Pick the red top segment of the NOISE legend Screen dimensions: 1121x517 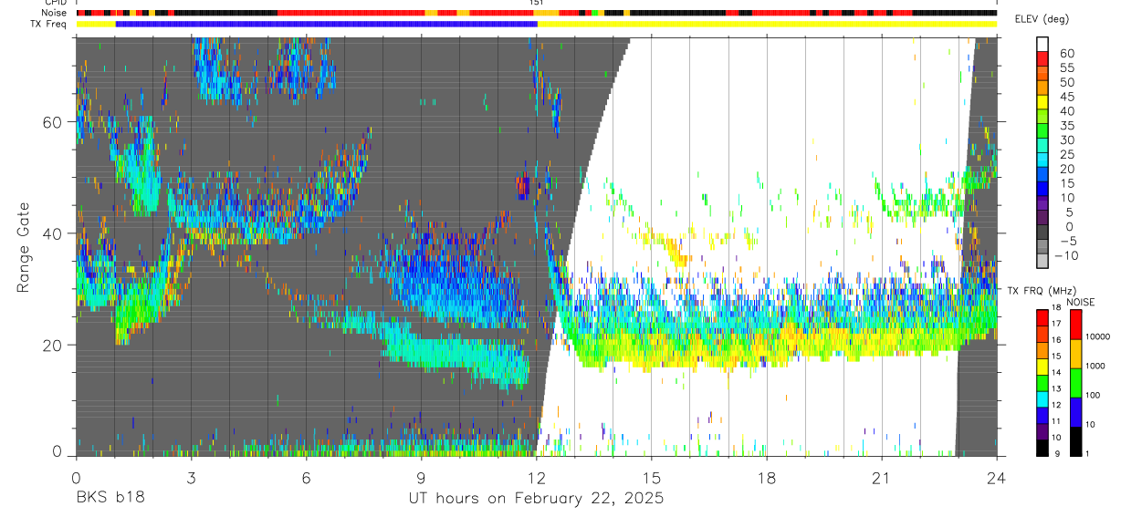tap(1075, 325)
